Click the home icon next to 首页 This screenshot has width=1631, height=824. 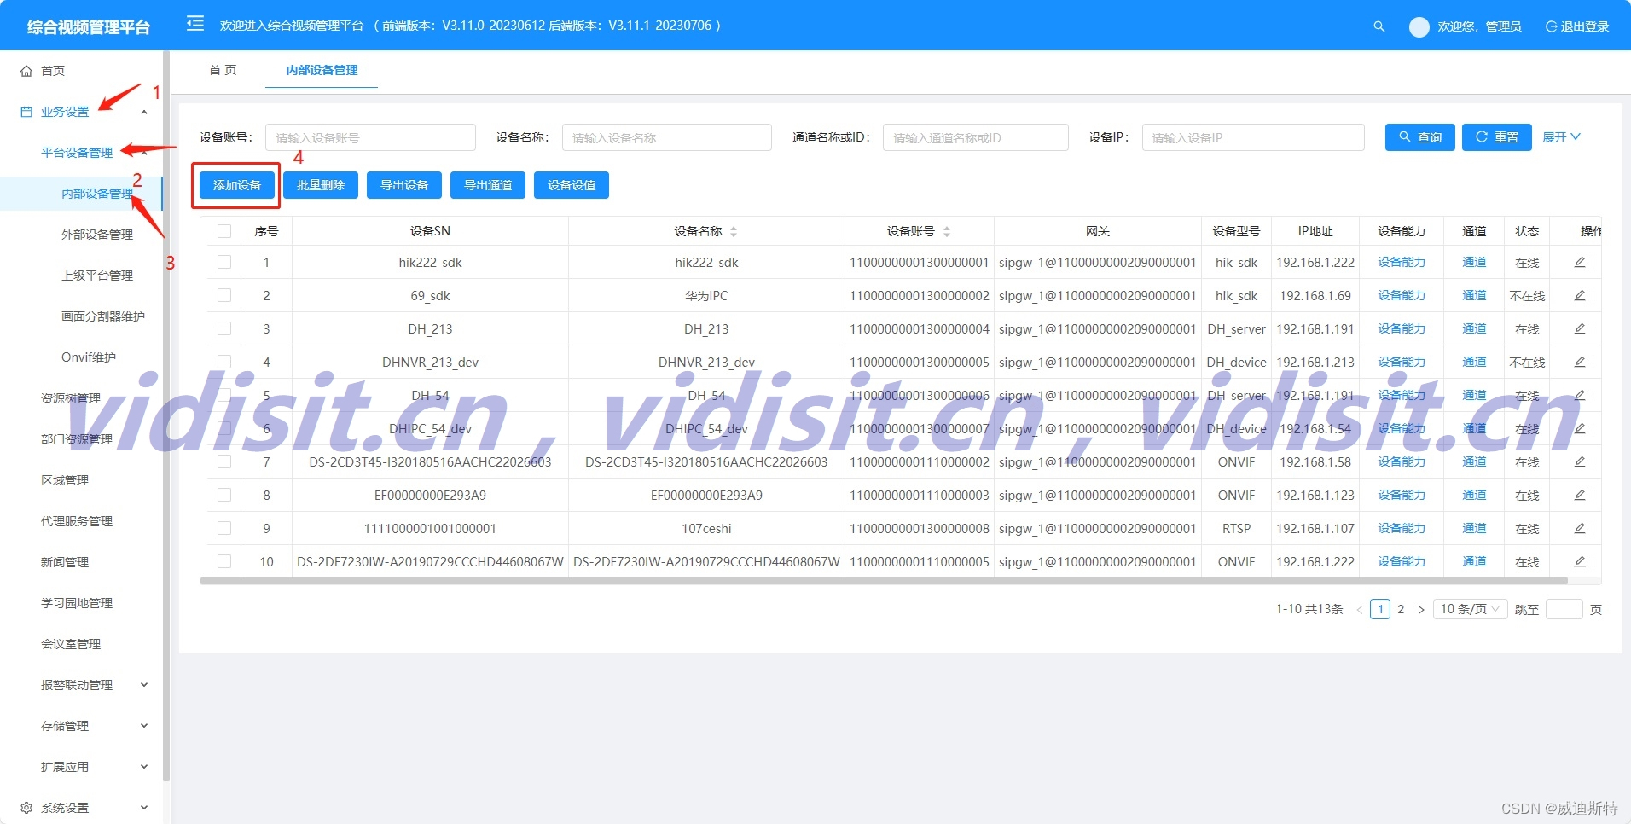[27, 70]
